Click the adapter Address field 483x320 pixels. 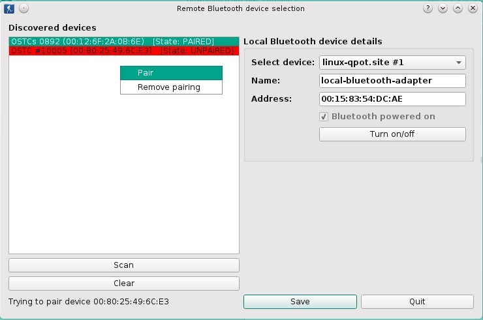392,99
